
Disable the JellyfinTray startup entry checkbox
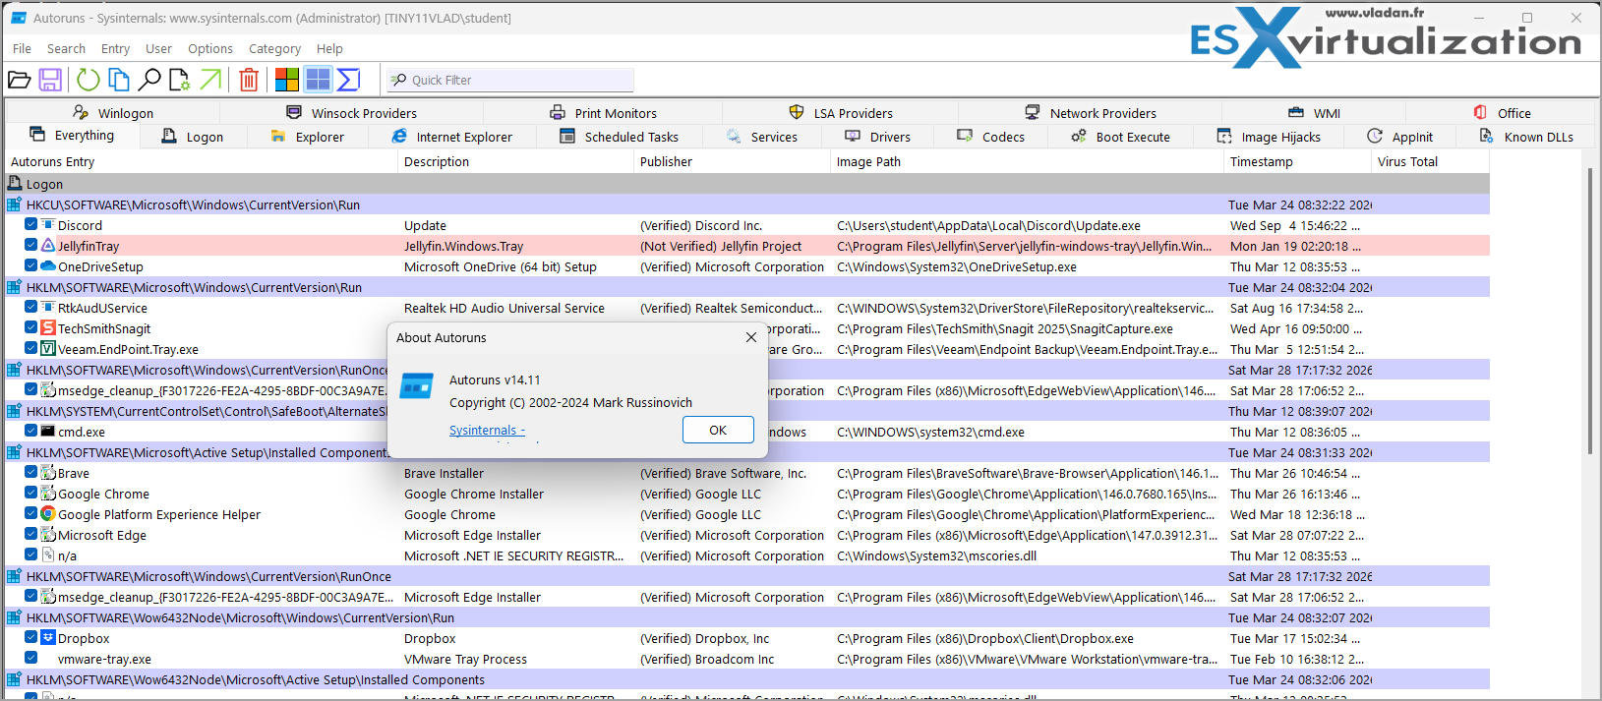pyautogui.click(x=31, y=246)
